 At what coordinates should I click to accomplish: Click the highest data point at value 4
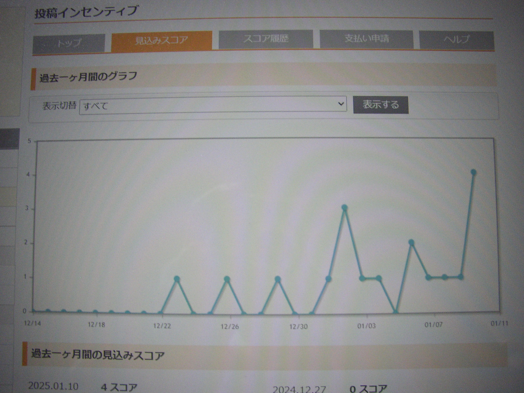tap(473, 172)
